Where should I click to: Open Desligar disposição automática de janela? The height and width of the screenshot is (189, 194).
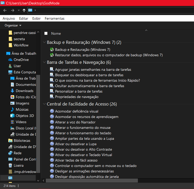click(x=87, y=177)
